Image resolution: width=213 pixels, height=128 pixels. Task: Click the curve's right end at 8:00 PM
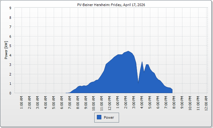(172, 90)
